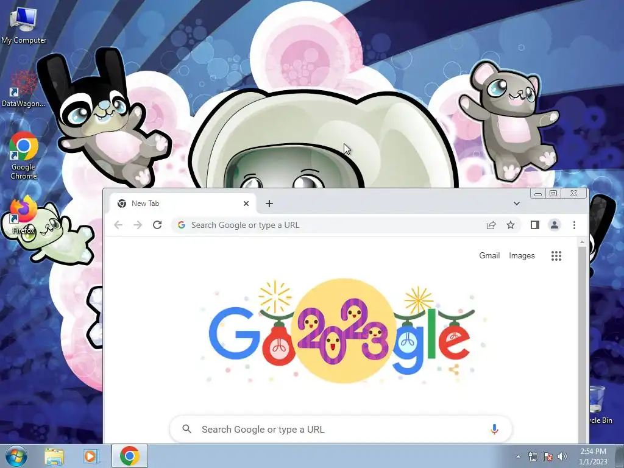
Task: Open the Gmail link
Action: pyautogui.click(x=489, y=256)
